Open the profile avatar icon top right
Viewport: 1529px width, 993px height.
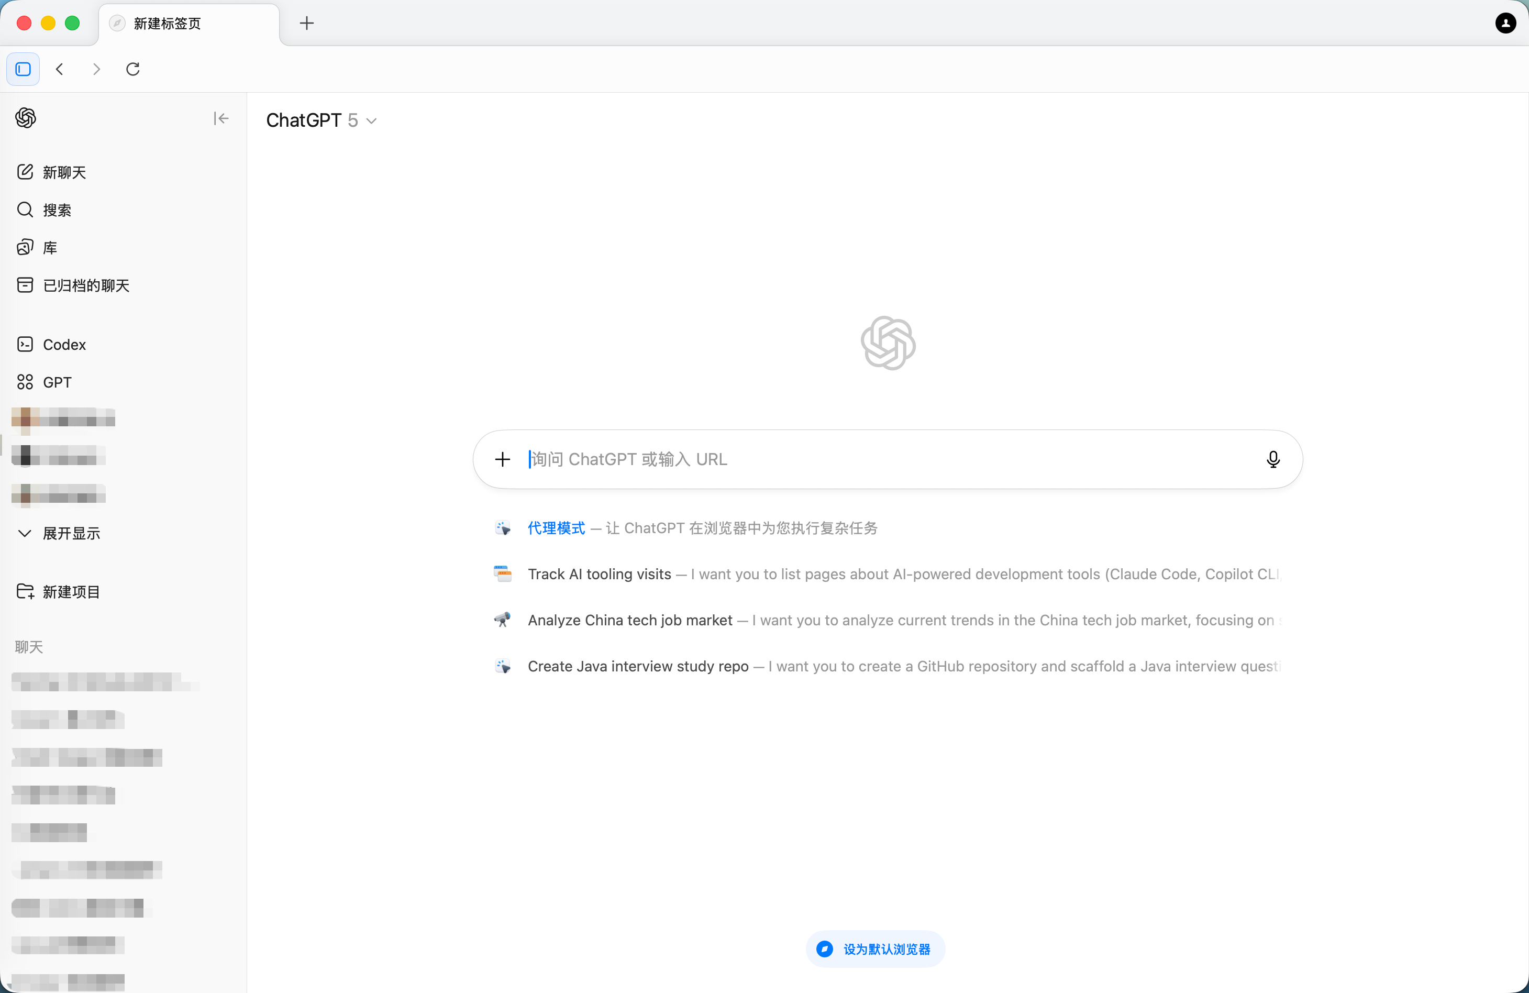point(1505,23)
